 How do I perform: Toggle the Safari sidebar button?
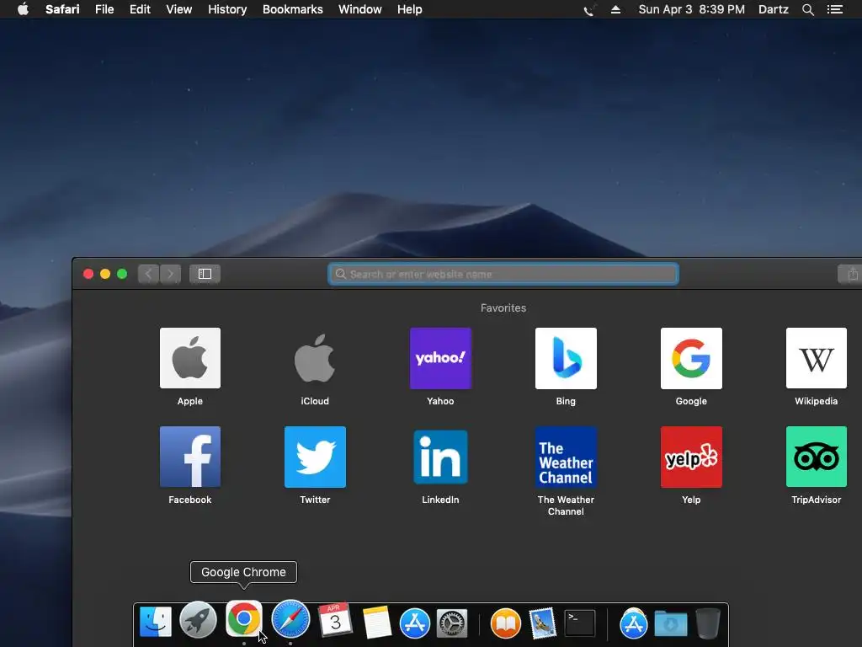(x=205, y=274)
